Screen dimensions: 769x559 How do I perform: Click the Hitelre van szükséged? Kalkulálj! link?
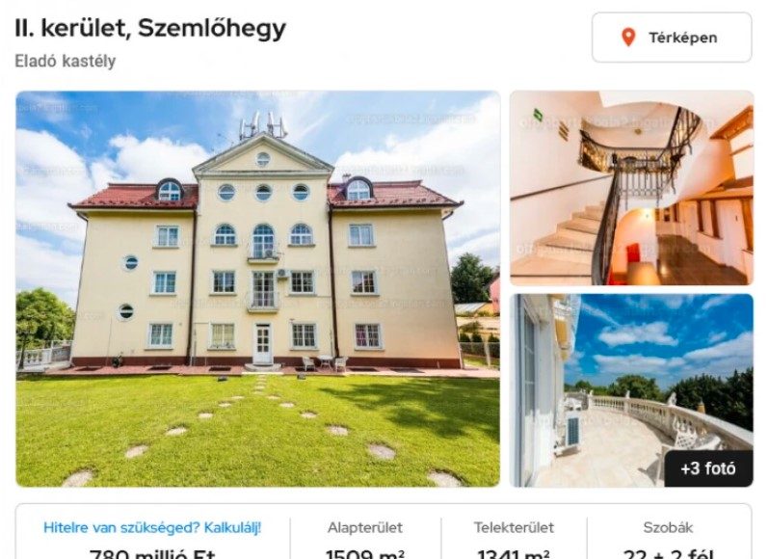[x=152, y=528]
